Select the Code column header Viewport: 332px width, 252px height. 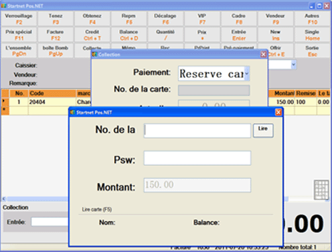[x=52, y=94]
